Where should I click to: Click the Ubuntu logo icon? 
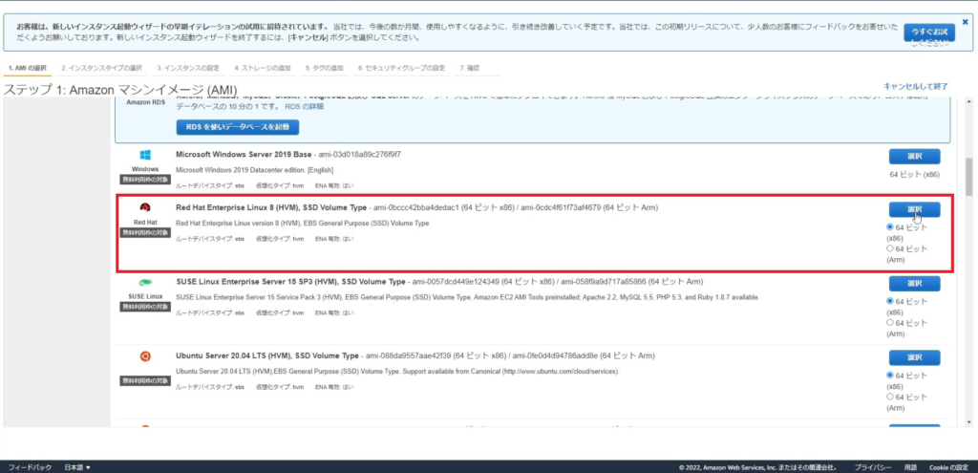(x=145, y=355)
